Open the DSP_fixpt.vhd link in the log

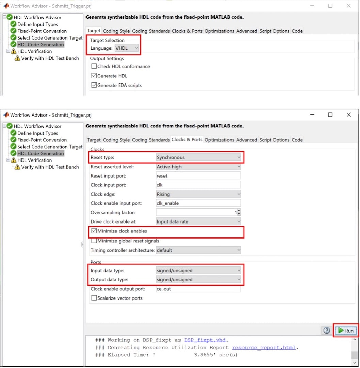click(205, 340)
